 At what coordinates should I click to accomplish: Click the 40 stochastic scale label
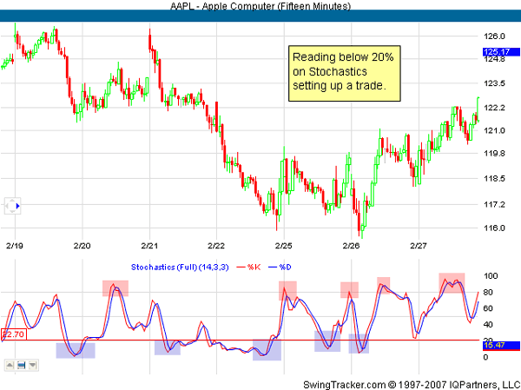pyautogui.click(x=488, y=325)
